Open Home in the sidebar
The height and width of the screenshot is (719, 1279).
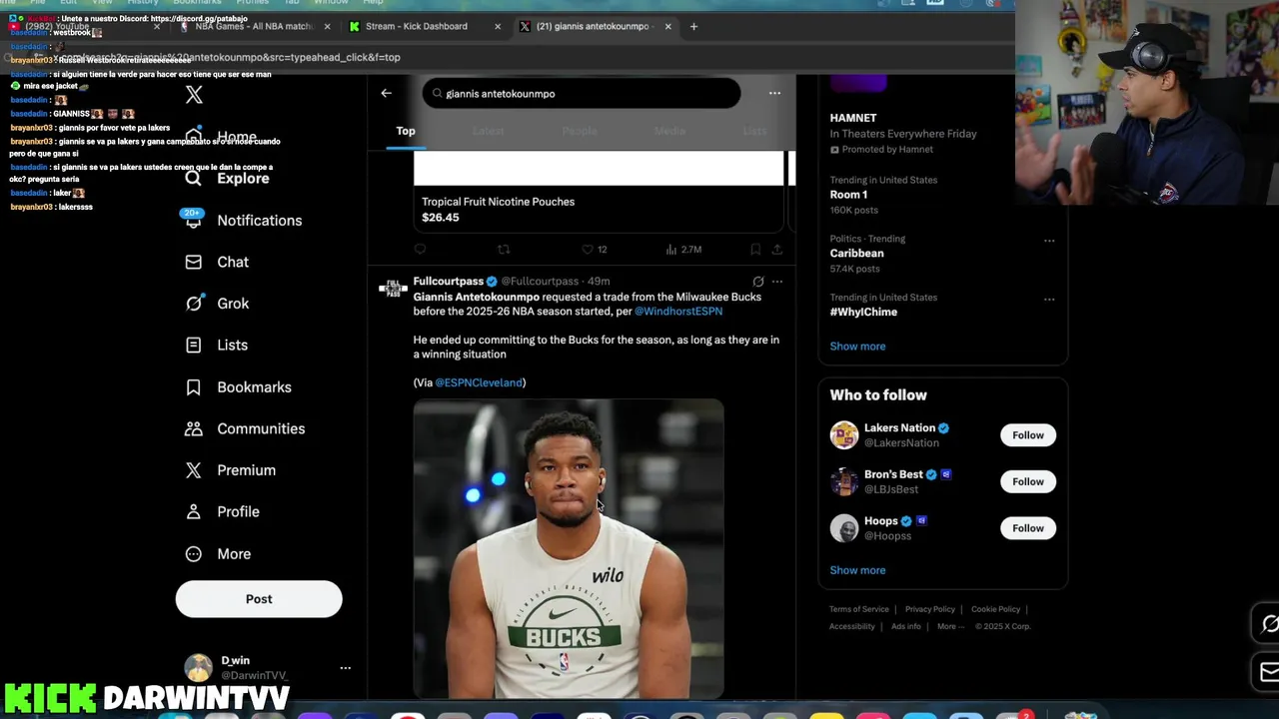[221, 137]
